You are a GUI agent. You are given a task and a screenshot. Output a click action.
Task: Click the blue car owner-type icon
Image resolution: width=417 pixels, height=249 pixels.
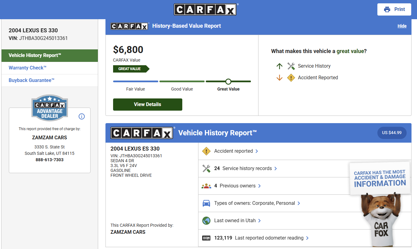click(x=206, y=203)
